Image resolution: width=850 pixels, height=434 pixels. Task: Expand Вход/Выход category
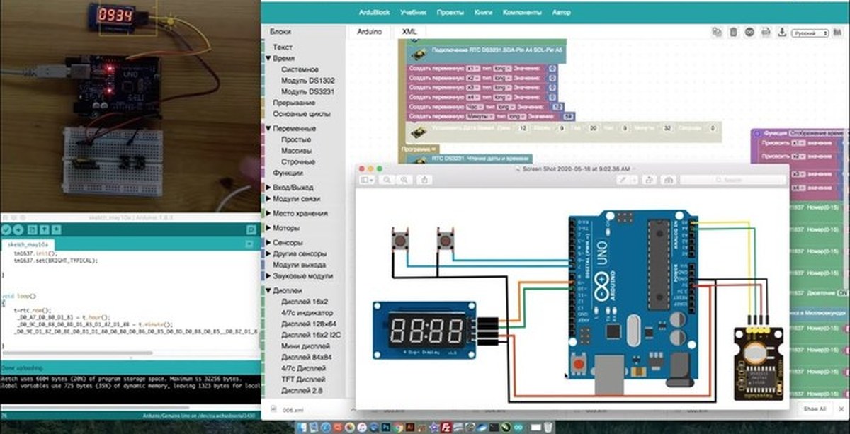[268, 187]
